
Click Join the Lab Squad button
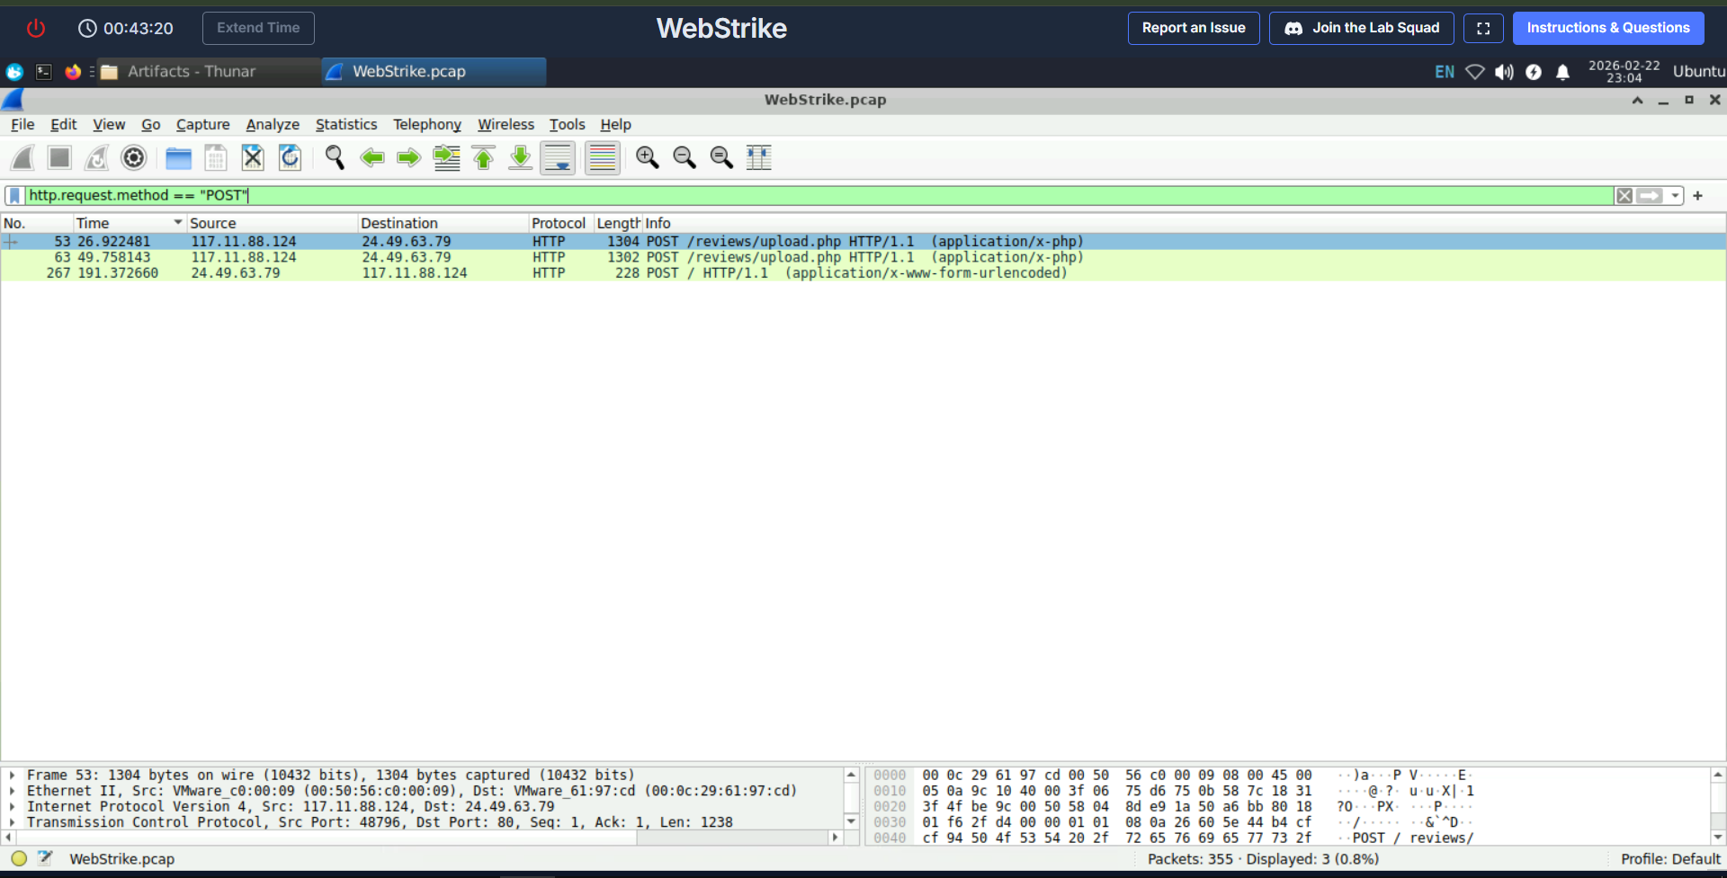[1362, 28]
